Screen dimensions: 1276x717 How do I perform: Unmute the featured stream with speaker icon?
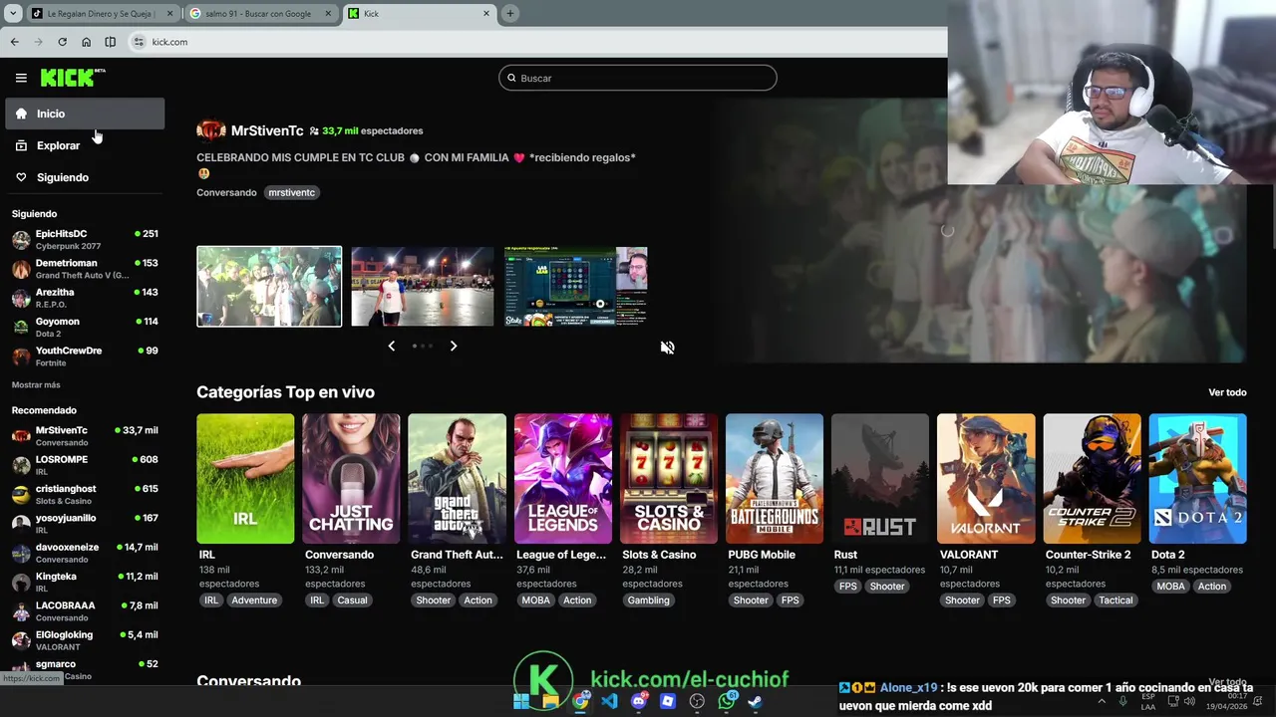point(667,348)
